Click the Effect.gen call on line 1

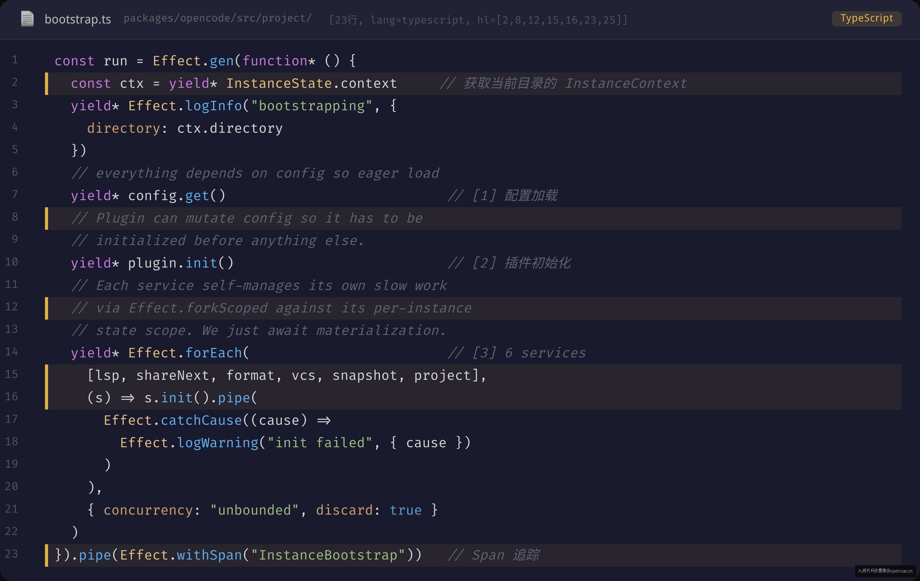point(193,61)
